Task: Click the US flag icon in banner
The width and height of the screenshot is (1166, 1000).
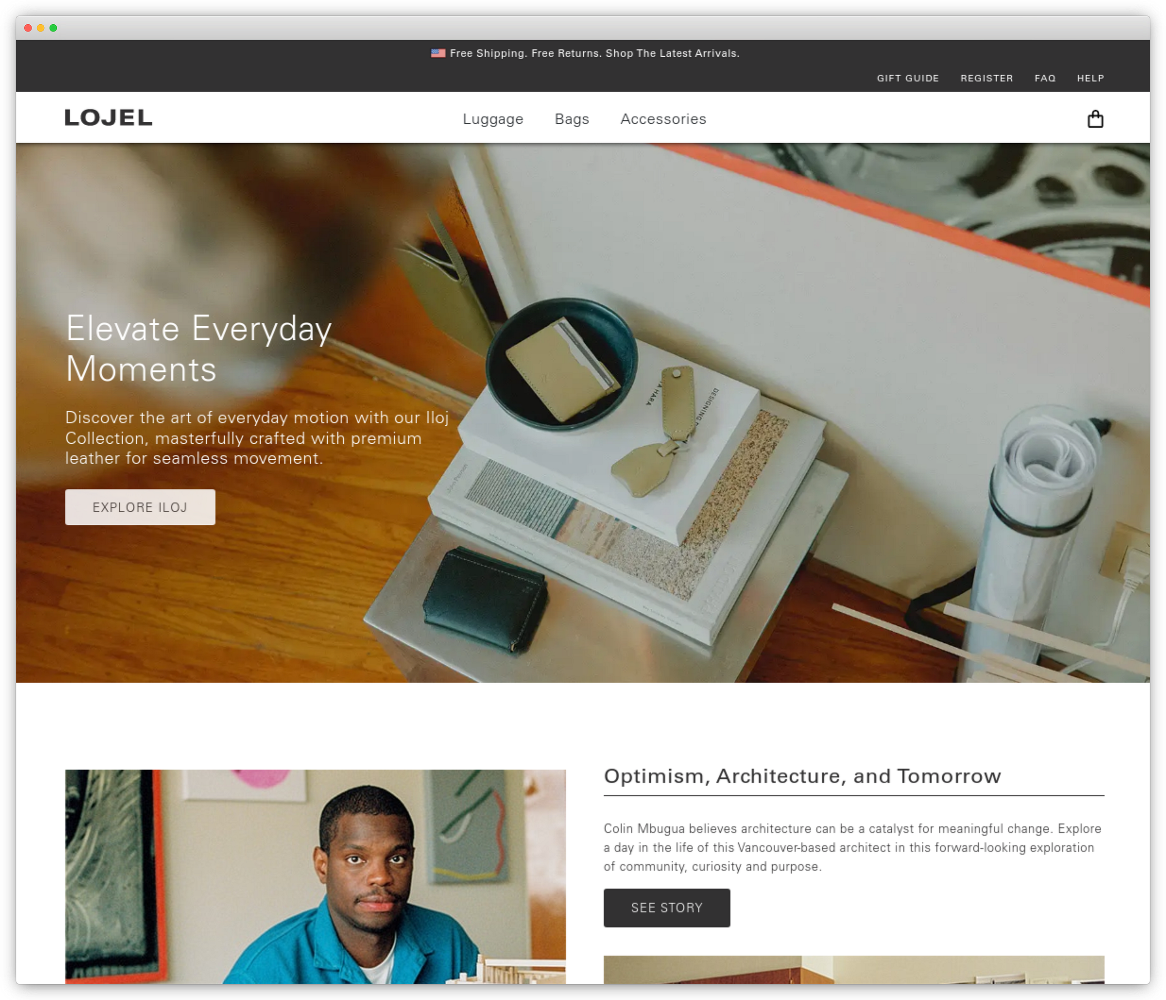Action: pyautogui.click(x=438, y=53)
